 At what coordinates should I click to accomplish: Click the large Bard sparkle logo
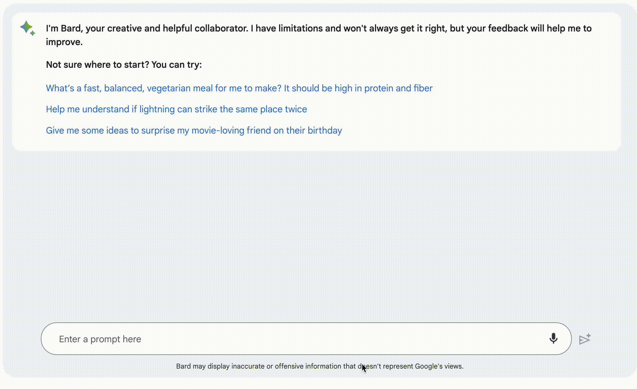coord(26,27)
